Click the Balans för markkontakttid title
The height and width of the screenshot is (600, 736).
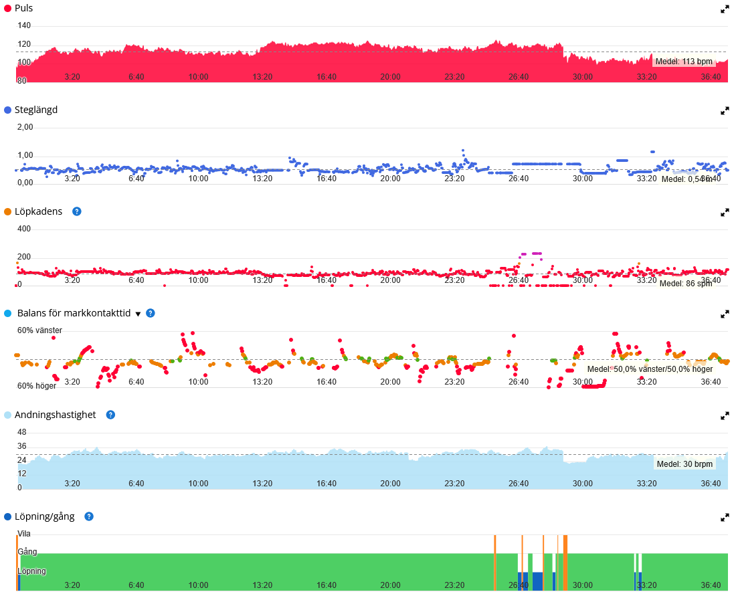74,313
